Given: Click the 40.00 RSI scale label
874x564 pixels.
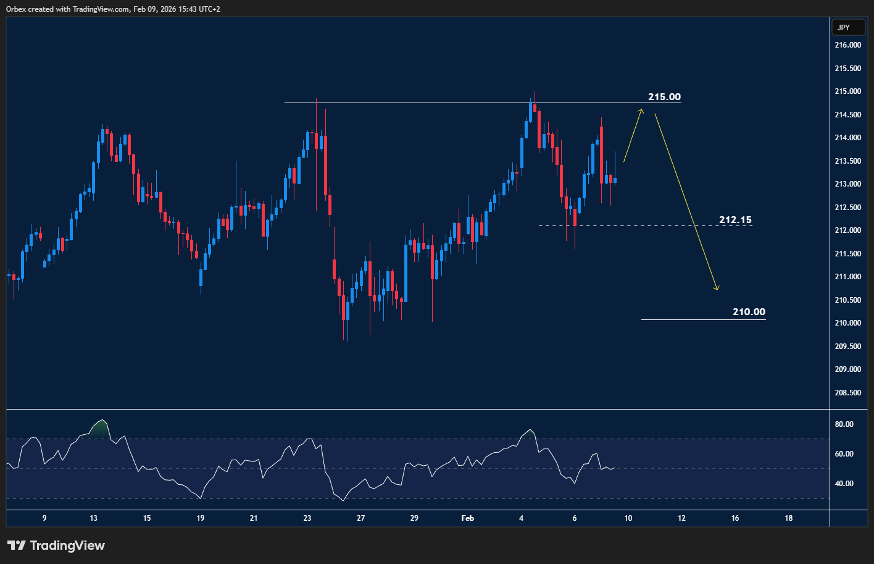Looking at the screenshot, I should coord(844,484).
